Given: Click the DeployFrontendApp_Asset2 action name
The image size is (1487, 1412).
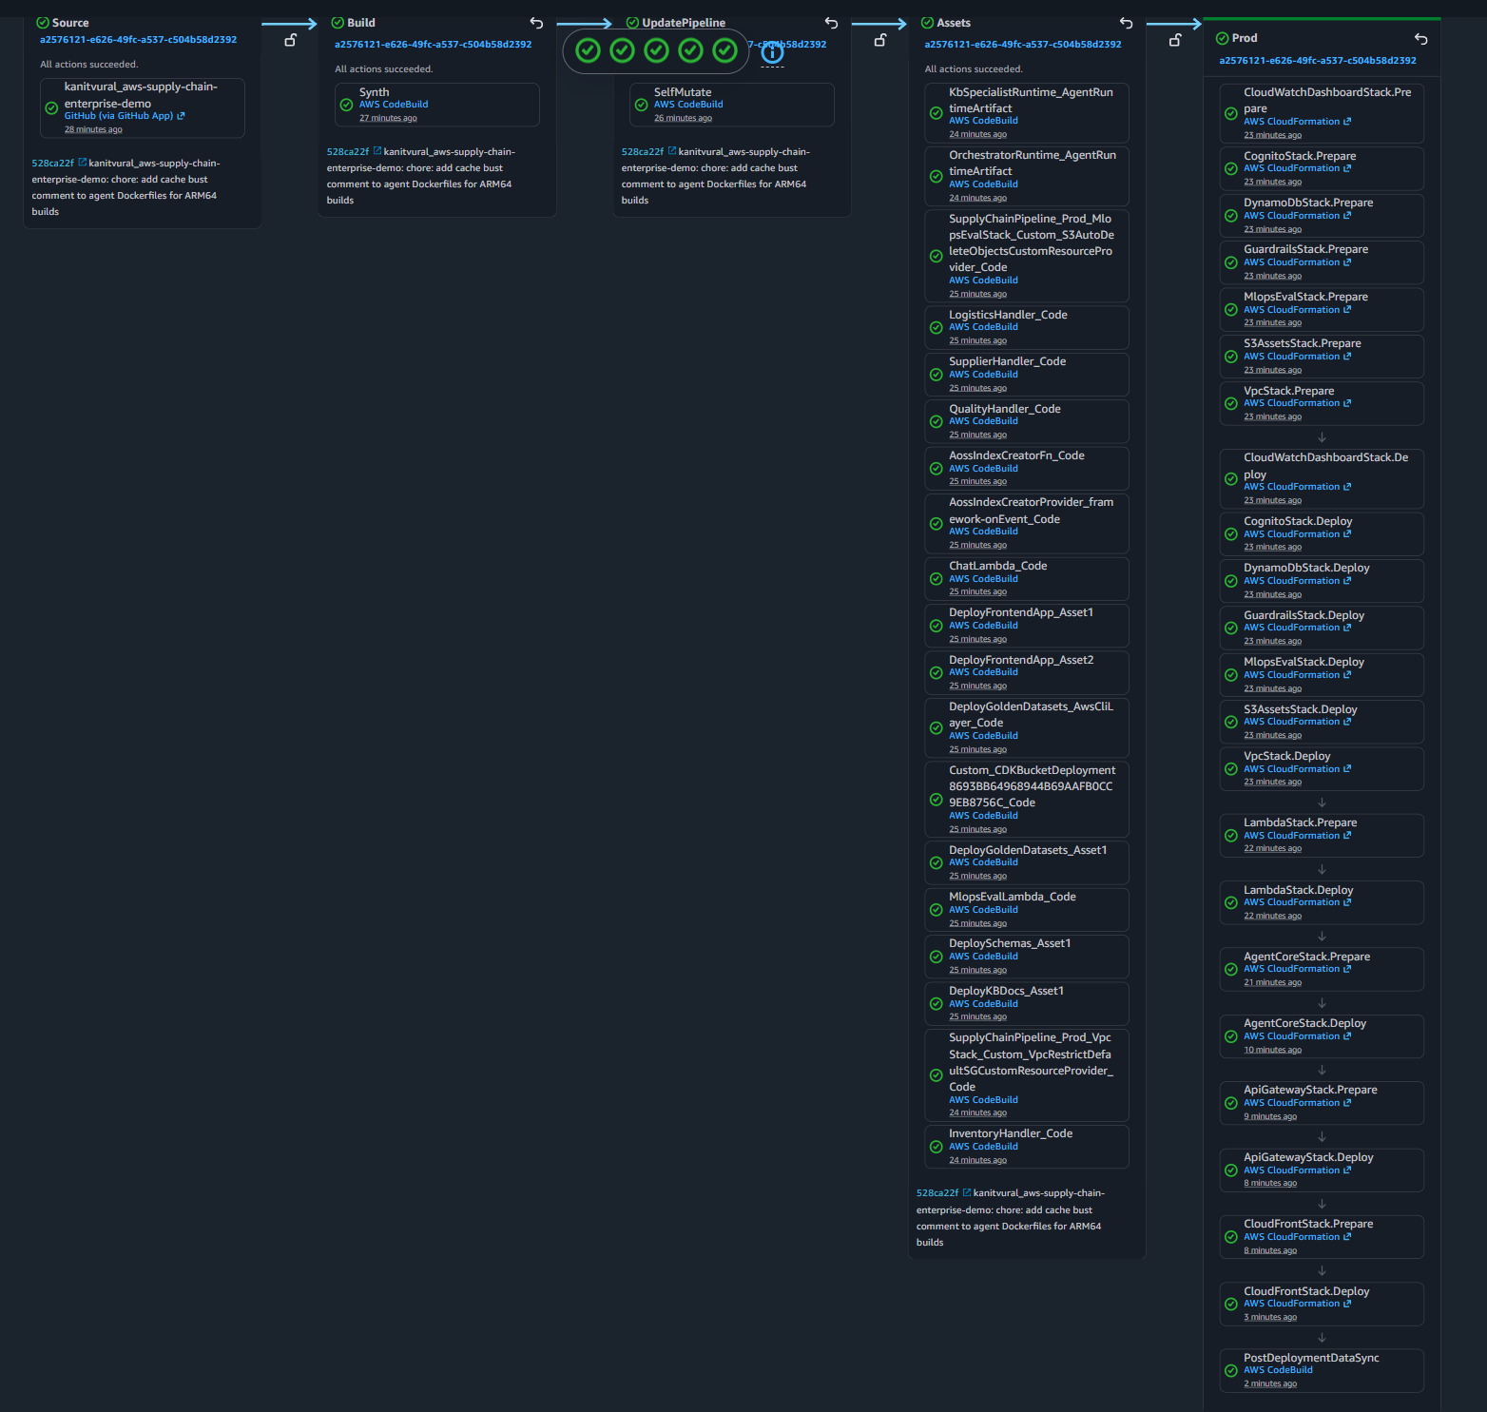Looking at the screenshot, I should [x=1021, y=660].
